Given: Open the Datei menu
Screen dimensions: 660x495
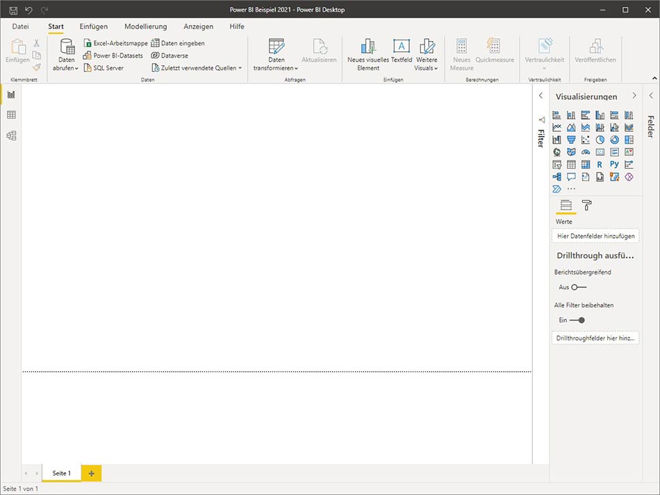Looking at the screenshot, I should (20, 26).
